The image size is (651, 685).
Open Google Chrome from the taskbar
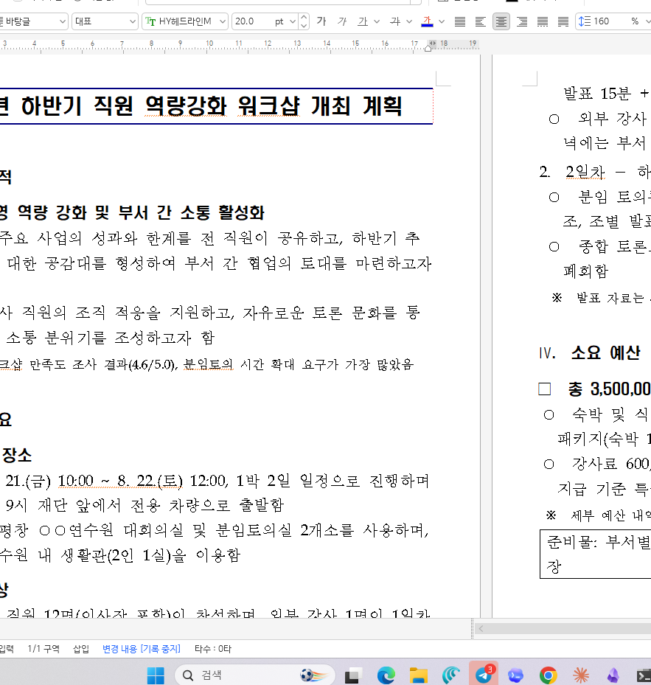pyautogui.click(x=549, y=675)
